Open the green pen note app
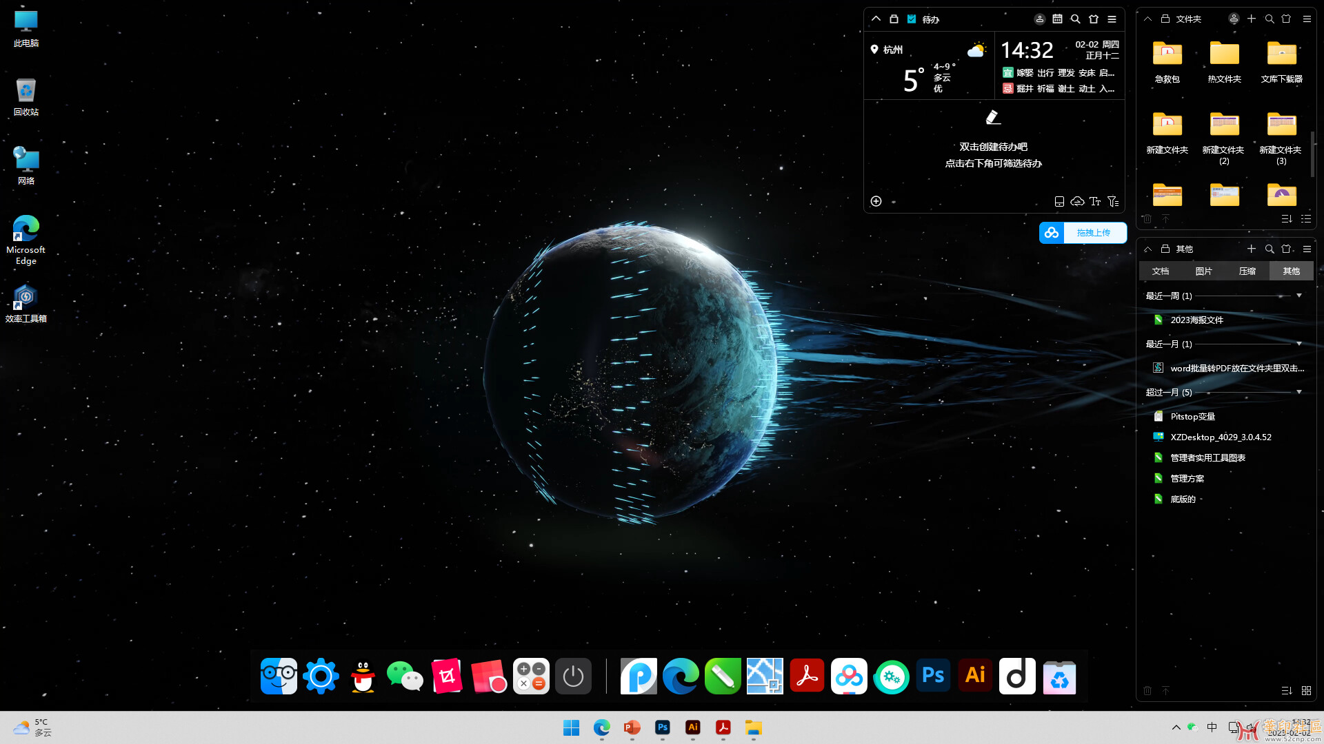This screenshot has width=1324, height=744. pyautogui.click(x=723, y=676)
